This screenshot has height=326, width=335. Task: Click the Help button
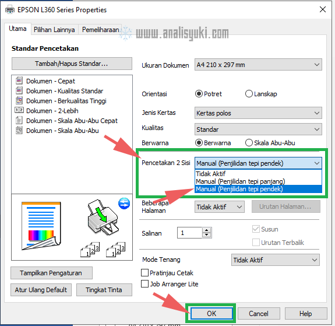[306, 314]
